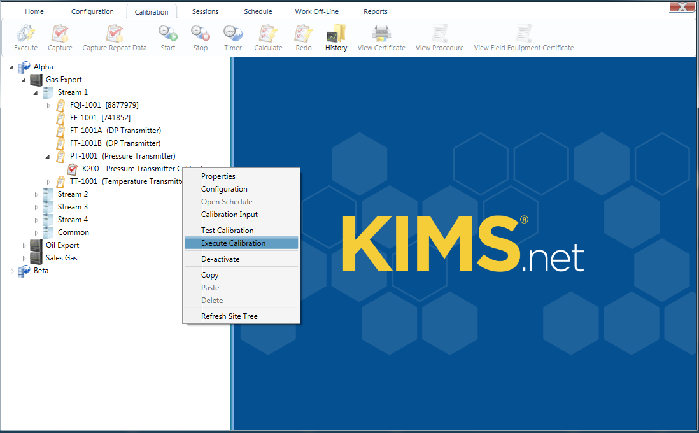The image size is (699, 433).
Task: Click the K200 calibration procedure icon
Action: (x=72, y=169)
